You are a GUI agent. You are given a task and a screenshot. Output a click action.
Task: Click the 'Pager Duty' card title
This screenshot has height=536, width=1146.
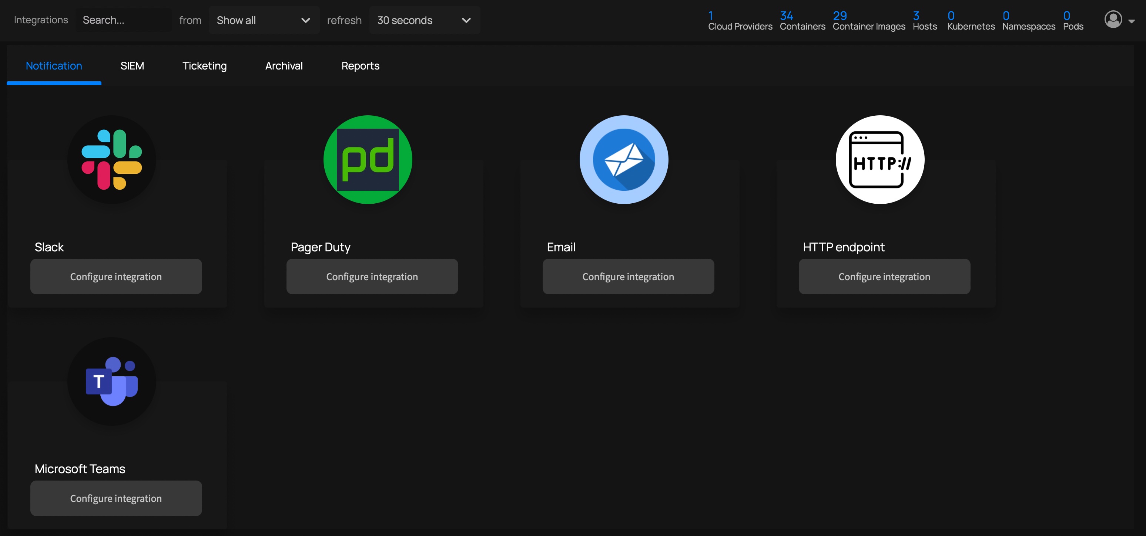(x=320, y=247)
